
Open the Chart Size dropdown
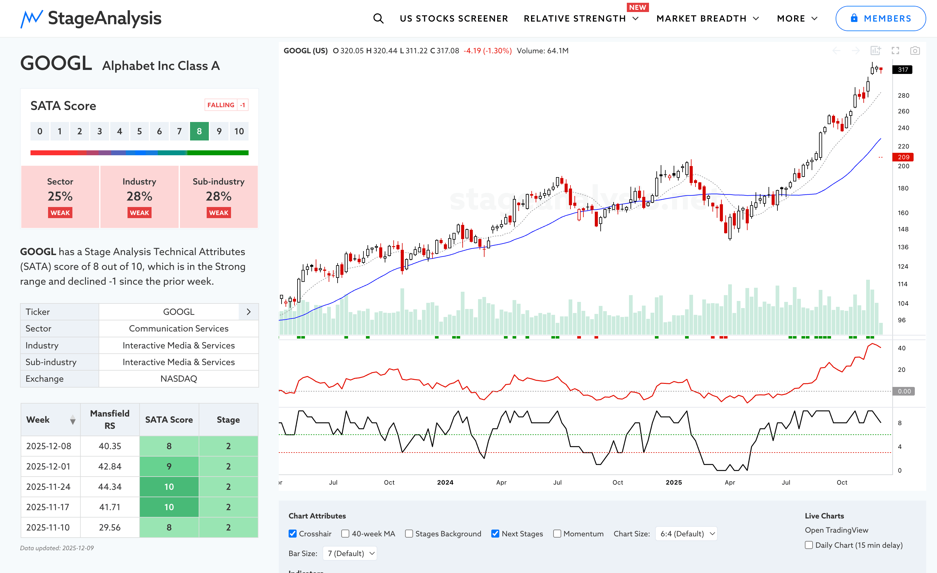click(x=686, y=534)
